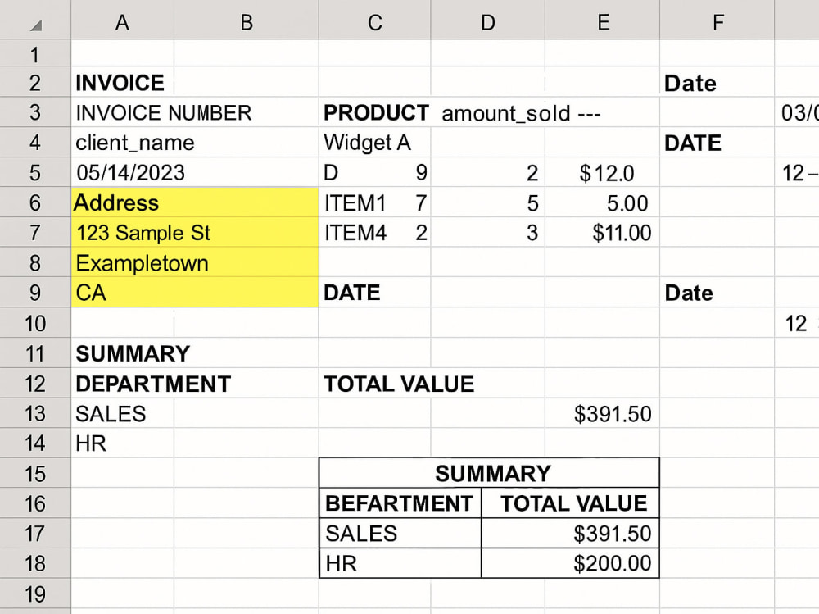Select bordered table SUMMARY title

point(490,473)
